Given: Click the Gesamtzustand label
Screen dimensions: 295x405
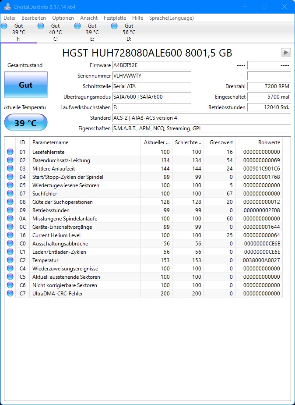Looking at the screenshot, I should pyautogui.click(x=25, y=65).
